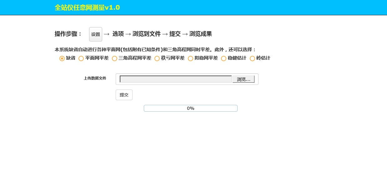Click the 选项 step label

(x=118, y=34)
